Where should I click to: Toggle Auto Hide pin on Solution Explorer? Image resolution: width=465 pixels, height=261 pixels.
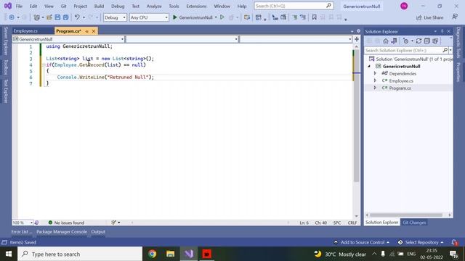(x=442, y=31)
